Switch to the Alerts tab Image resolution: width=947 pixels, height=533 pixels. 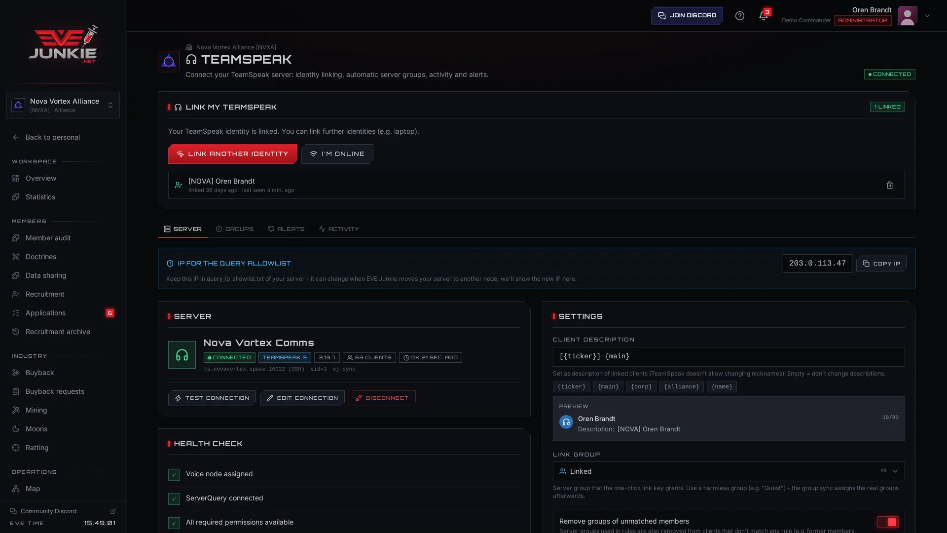286,229
